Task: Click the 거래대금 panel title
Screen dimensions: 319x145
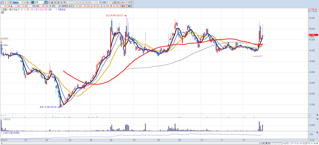Action: 7,119
